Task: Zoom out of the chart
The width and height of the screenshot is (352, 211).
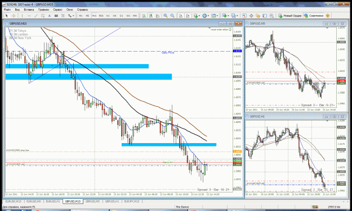Action: pos(172,16)
